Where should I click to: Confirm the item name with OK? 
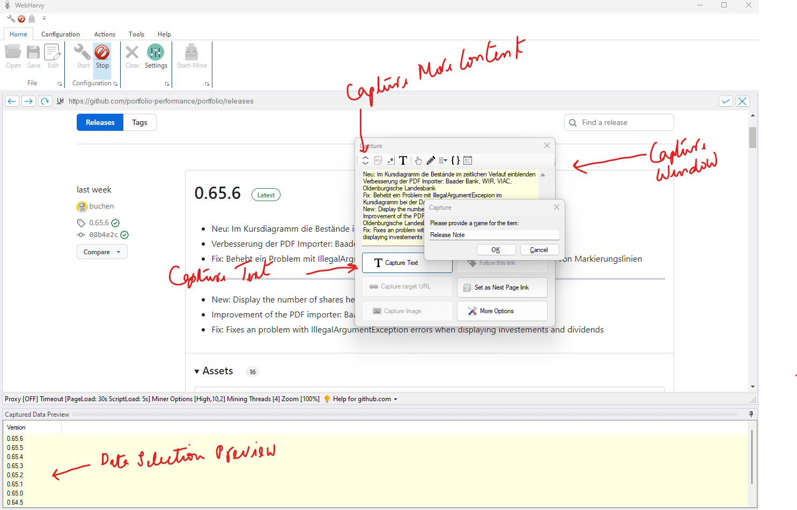click(x=496, y=250)
